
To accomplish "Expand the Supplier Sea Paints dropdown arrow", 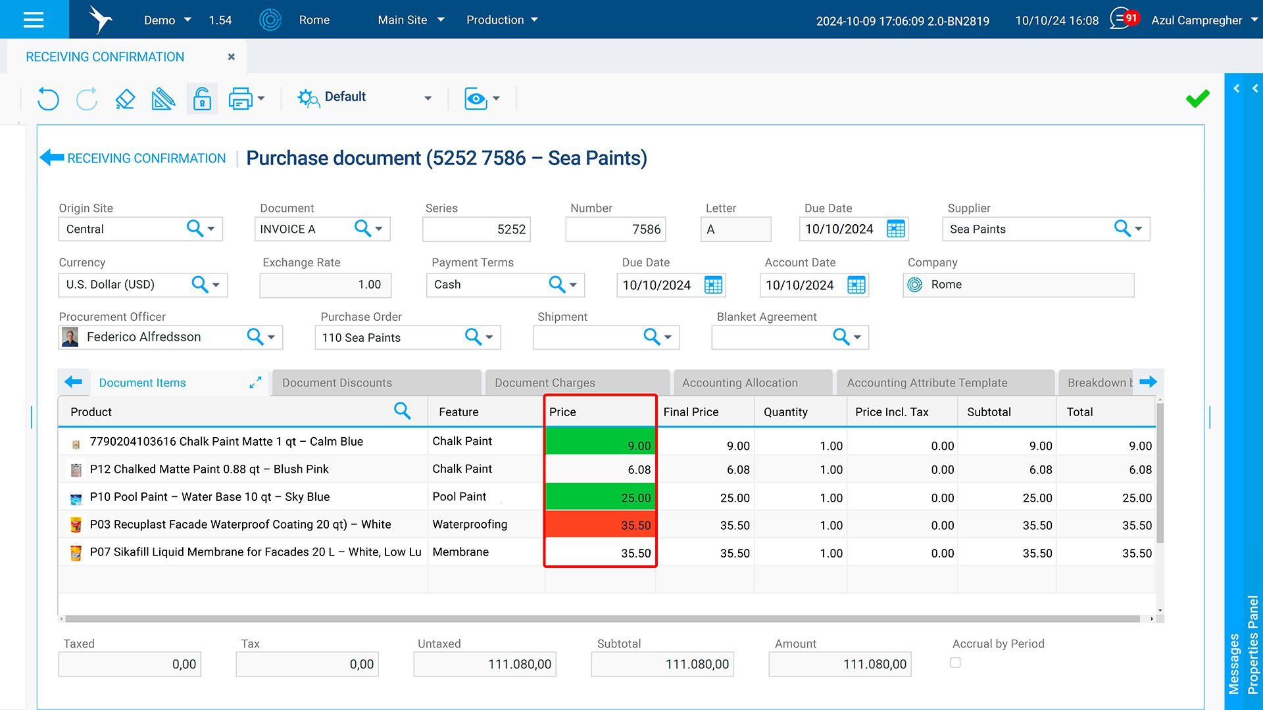I will tap(1139, 229).
